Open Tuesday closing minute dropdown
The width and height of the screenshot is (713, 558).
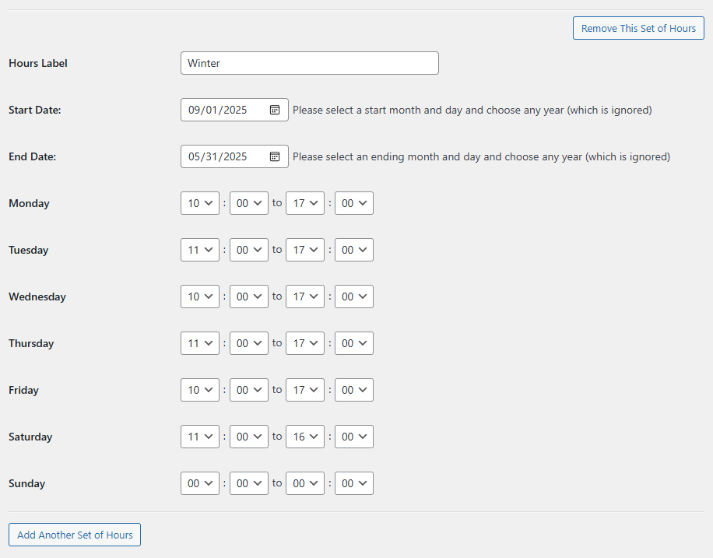[354, 250]
